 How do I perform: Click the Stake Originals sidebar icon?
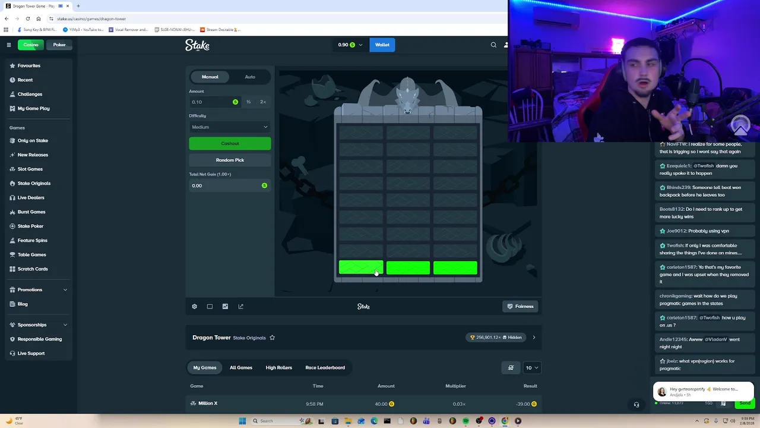(x=12, y=183)
